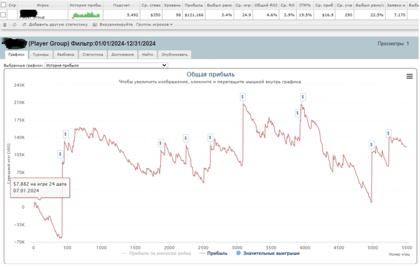Tick the Player Group row checkbox

pyautogui.click(x=3, y=15)
